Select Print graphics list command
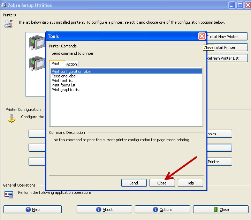The image size is (251, 220). 66,90
